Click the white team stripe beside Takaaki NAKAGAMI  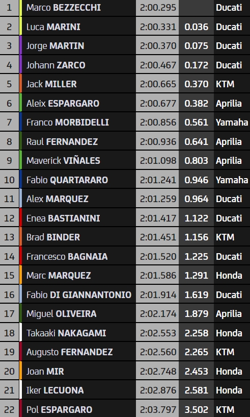[x=21, y=333]
